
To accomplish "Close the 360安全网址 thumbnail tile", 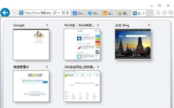I will pos(98,67).
